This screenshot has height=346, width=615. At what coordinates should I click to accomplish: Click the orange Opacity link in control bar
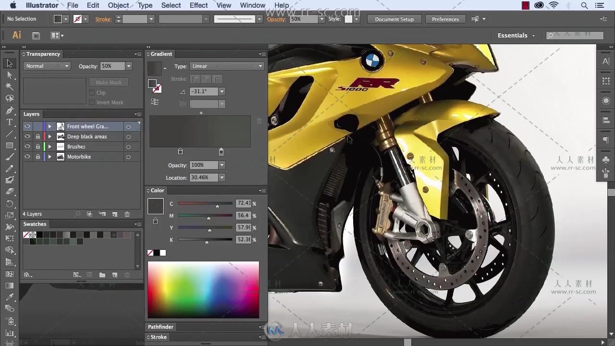(x=276, y=19)
